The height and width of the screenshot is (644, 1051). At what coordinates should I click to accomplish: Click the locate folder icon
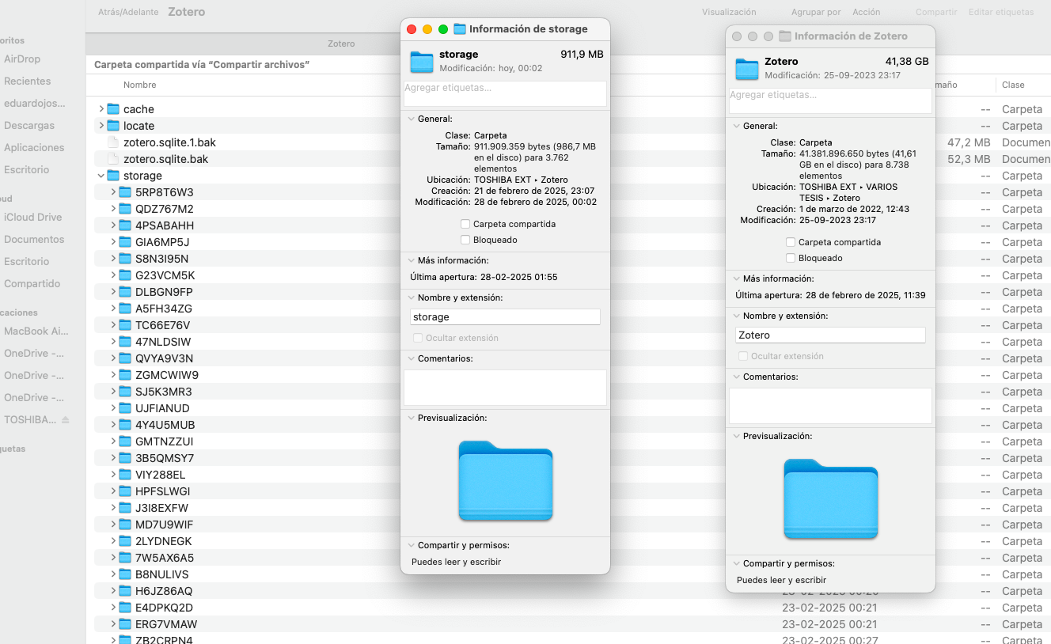[112, 126]
